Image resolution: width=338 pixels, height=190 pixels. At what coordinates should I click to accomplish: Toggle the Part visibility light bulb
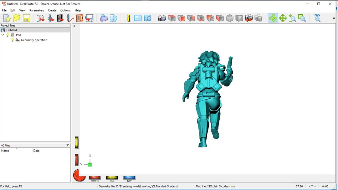[x=8, y=35]
